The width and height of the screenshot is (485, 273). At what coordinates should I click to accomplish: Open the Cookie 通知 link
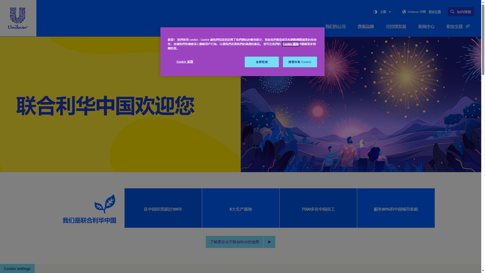click(x=291, y=44)
